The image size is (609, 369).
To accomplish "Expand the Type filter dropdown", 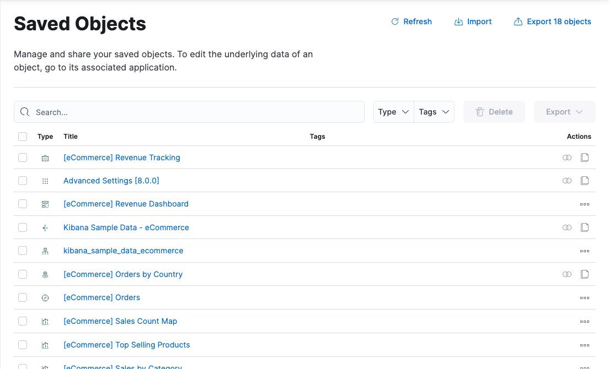I will coord(393,112).
